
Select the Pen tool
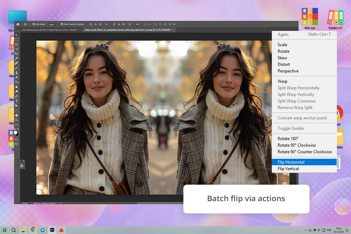[16, 96]
